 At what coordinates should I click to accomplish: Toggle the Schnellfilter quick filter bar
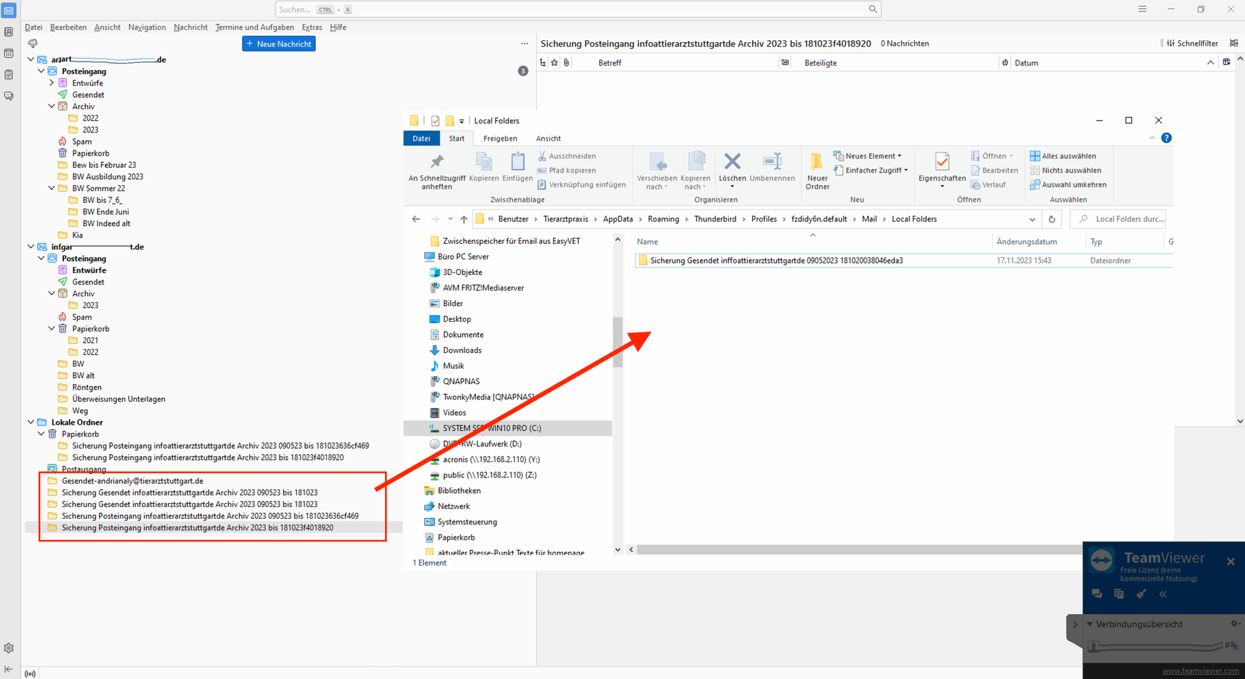1192,43
